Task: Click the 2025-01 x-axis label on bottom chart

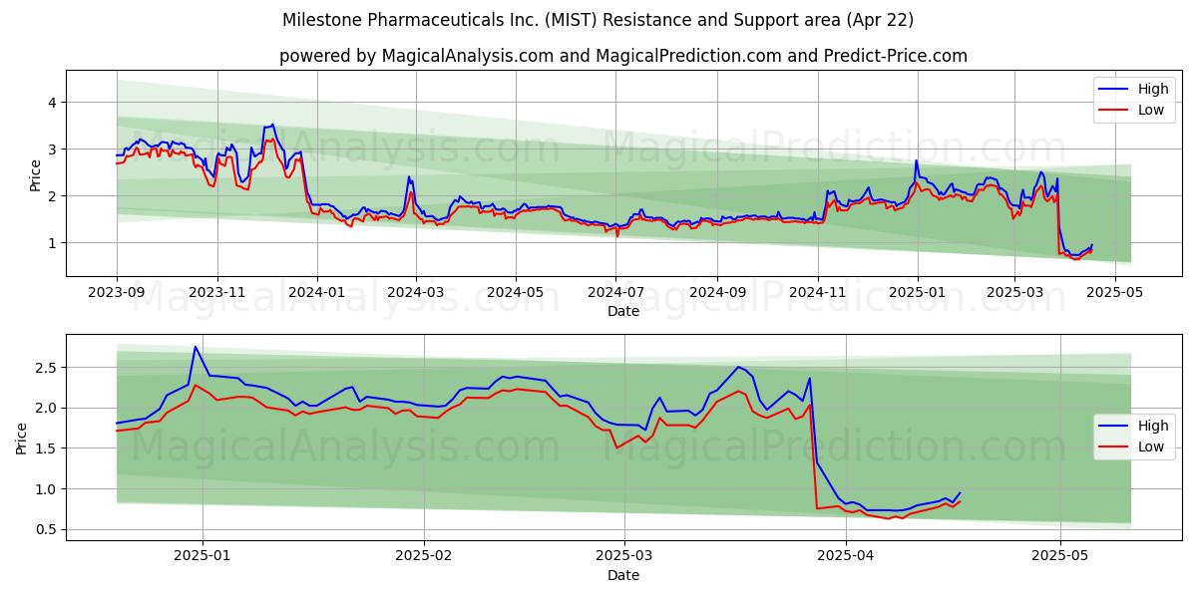Action: pyautogui.click(x=202, y=557)
